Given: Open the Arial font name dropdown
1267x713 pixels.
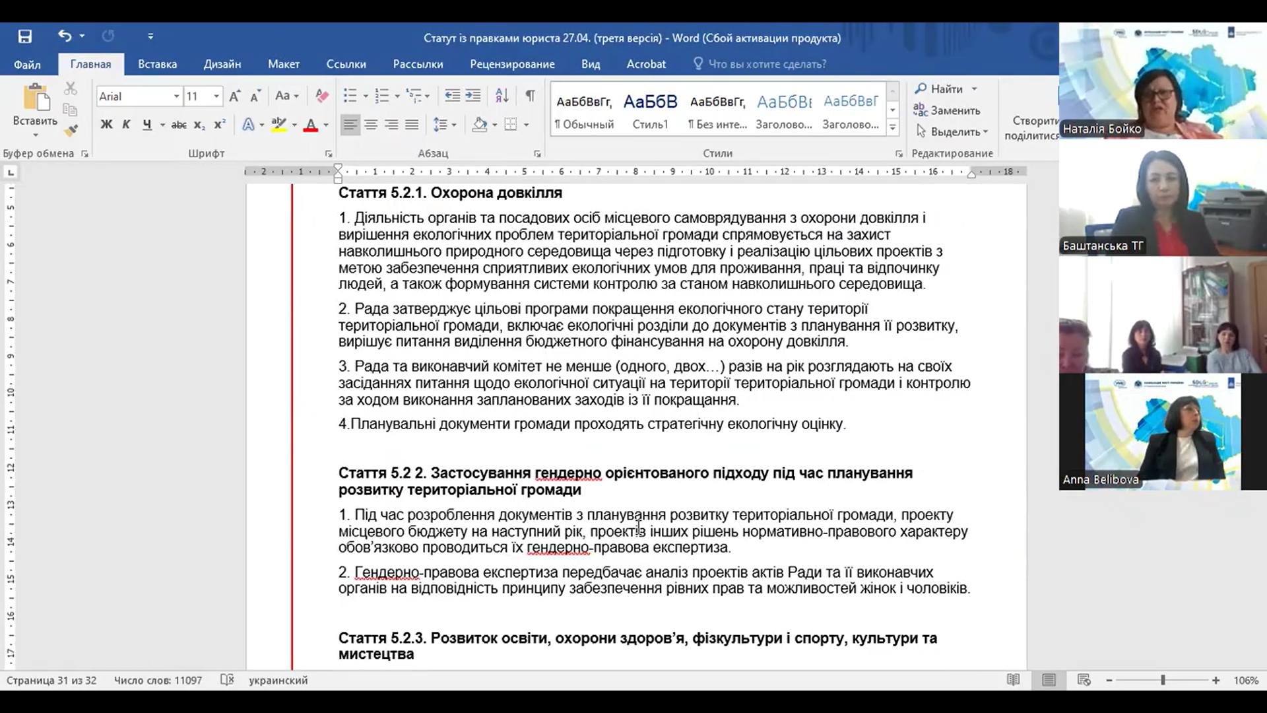Looking at the screenshot, I should (x=176, y=96).
